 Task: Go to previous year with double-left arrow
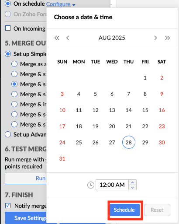pyautogui.click(x=57, y=38)
